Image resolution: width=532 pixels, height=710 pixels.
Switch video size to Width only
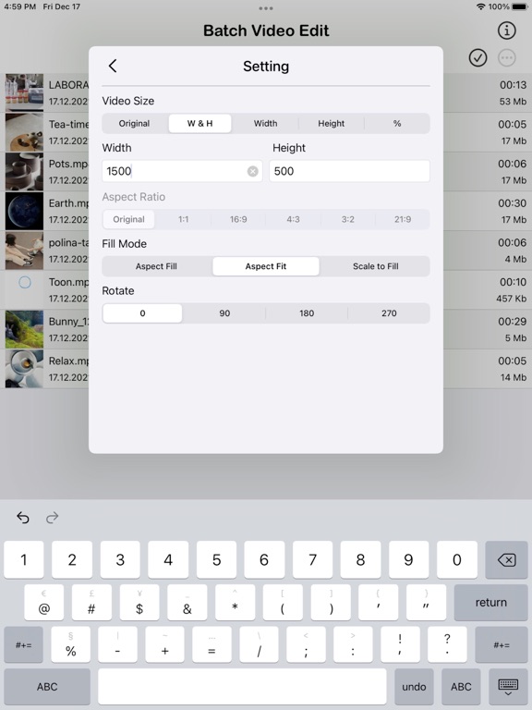pyautogui.click(x=266, y=123)
